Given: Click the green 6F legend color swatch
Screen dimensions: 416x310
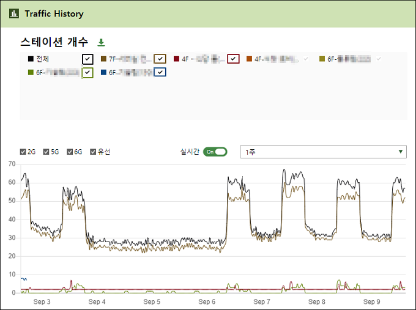Looking at the screenshot, I should pyautogui.click(x=31, y=72).
